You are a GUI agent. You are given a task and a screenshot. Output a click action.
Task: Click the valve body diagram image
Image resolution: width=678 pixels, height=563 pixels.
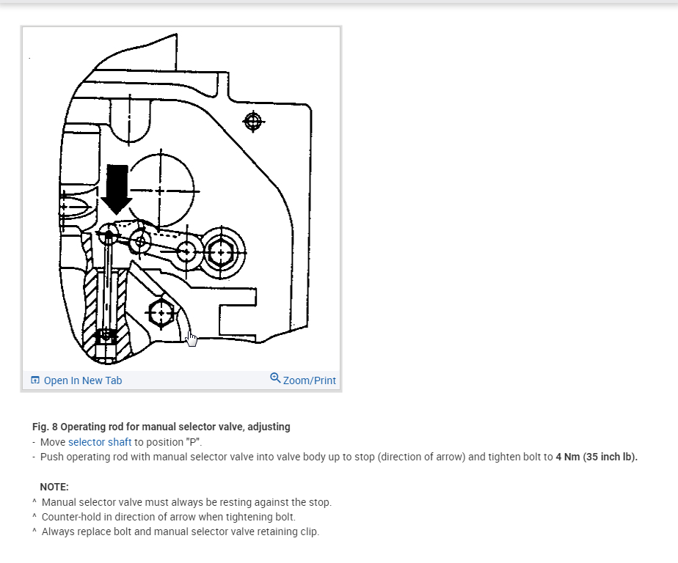[181, 199]
